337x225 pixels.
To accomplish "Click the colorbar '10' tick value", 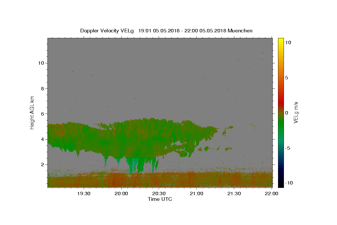I will [288, 42].
